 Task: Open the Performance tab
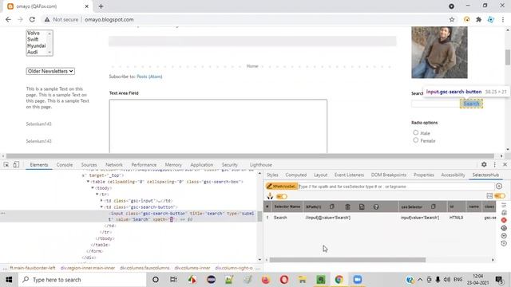(144, 165)
